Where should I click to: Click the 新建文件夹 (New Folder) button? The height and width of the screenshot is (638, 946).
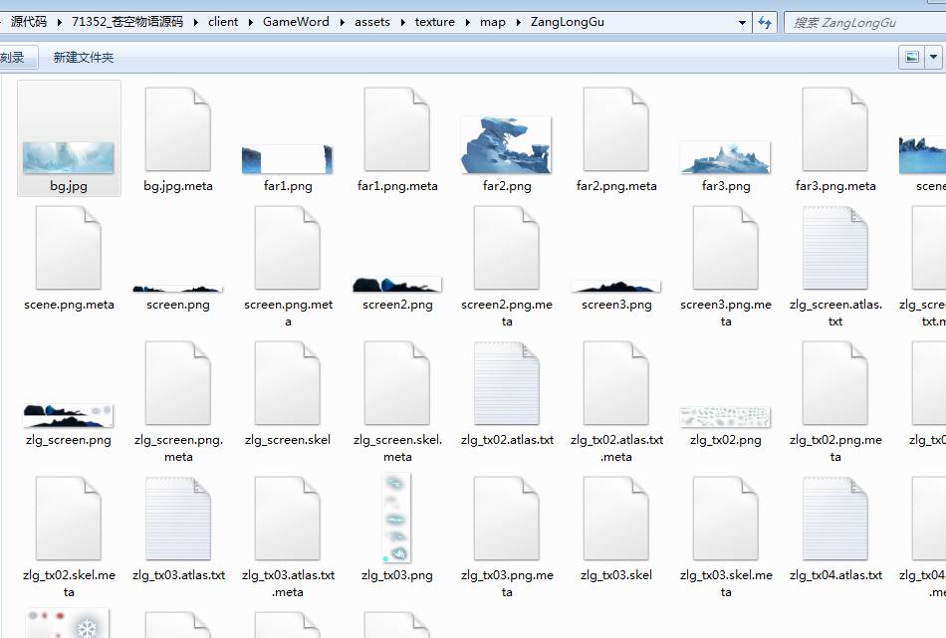pyautogui.click(x=84, y=58)
